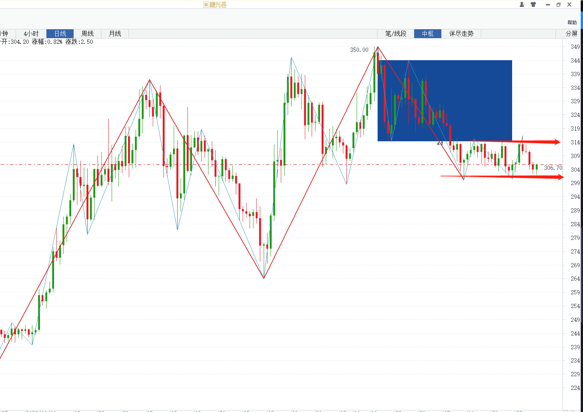Image resolution: width=583 pixels, height=412 pixels.
Task: Click the 涨跌:2.50 readout text
Action: pyautogui.click(x=79, y=42)
